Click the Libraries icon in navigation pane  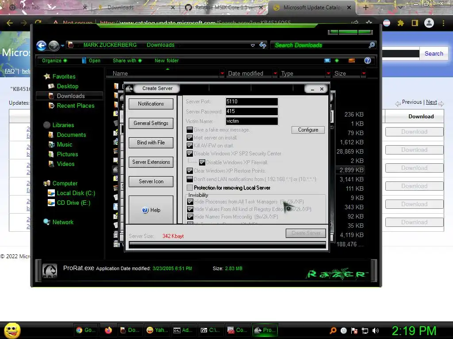pyautogui.click(x=47, y=125)
